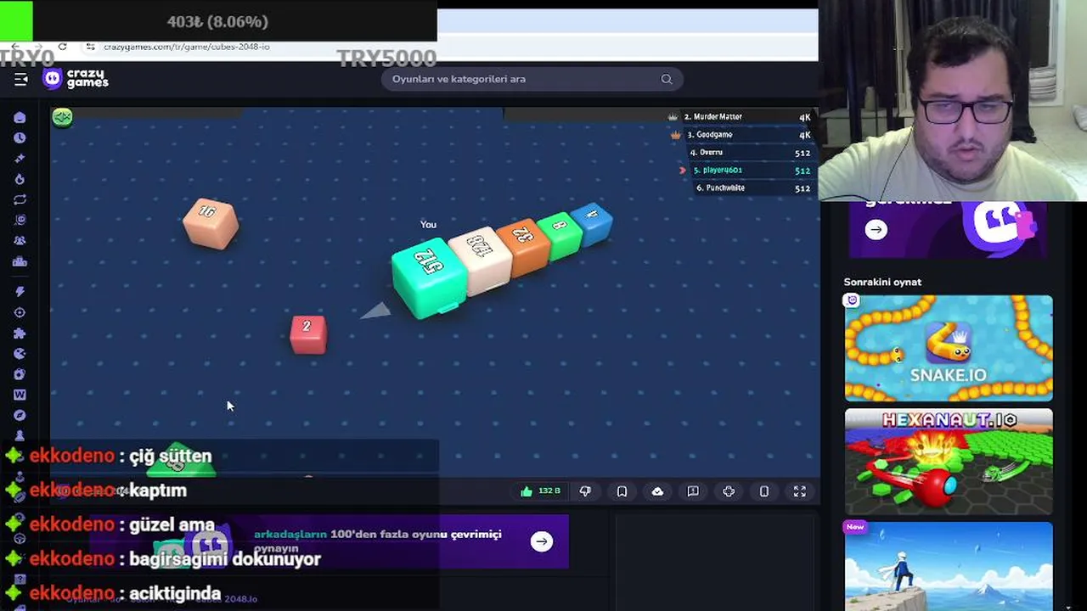Open sports games via sidebar soccer-ball icon

pyautogui.click(x=20, y=374)
